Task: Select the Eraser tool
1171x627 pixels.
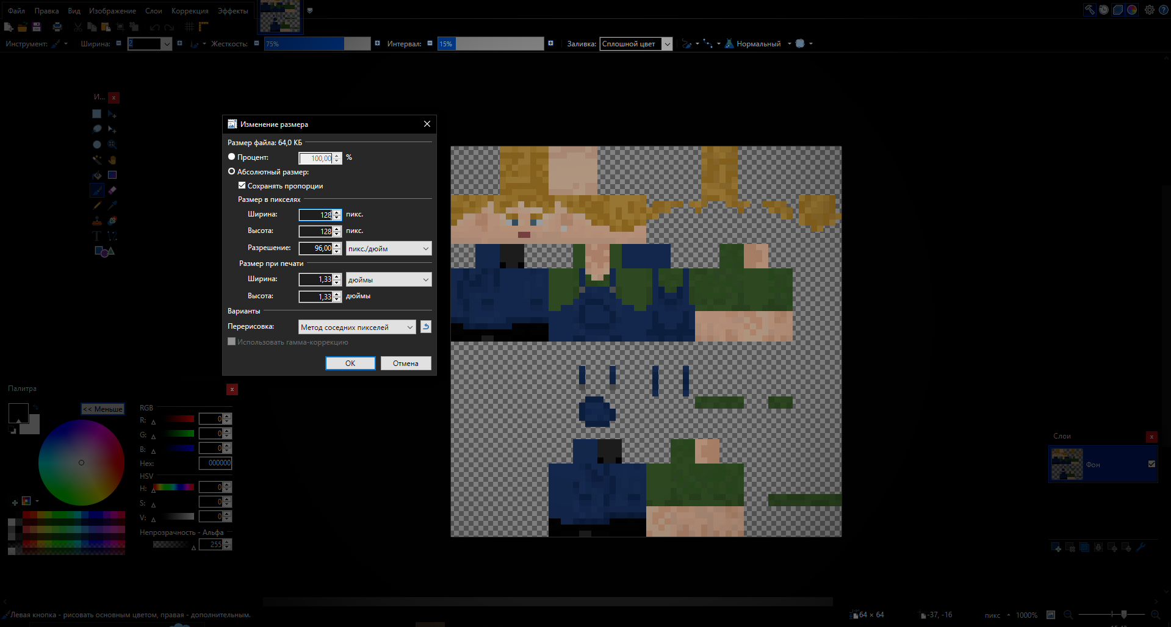Action: coord(112,190)
